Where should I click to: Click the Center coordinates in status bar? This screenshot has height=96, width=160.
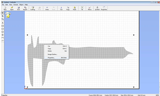(x=111, y=95)
